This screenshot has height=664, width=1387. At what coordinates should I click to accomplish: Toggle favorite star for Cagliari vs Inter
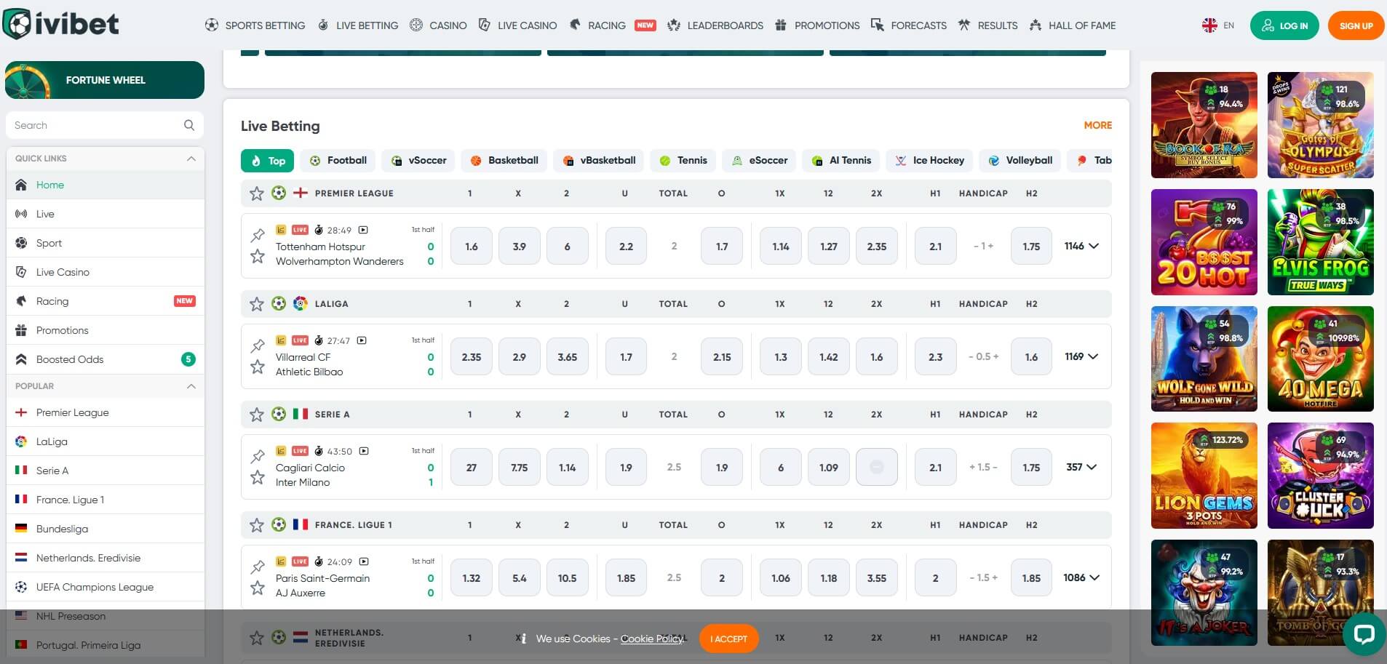pos(258,478)
